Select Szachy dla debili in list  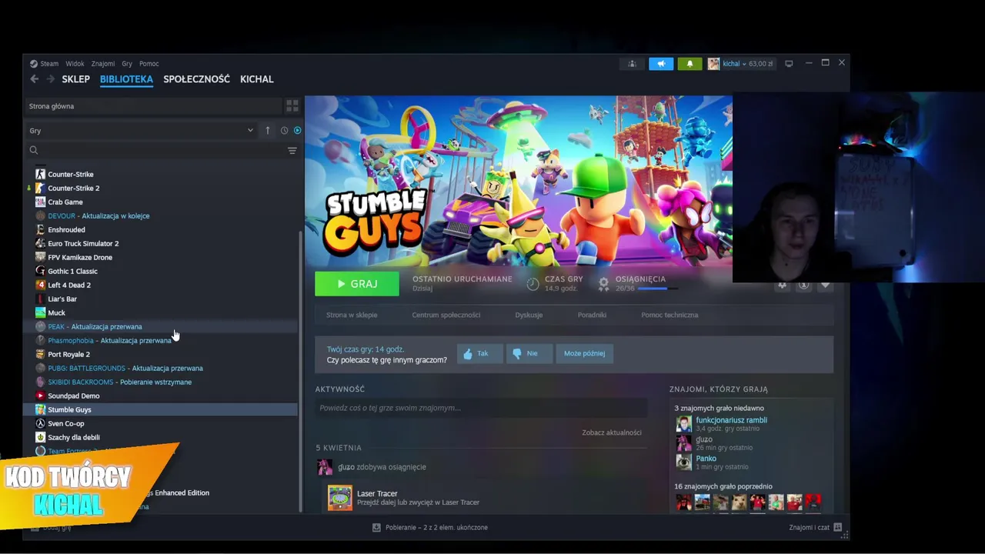(x=74, y=437)
